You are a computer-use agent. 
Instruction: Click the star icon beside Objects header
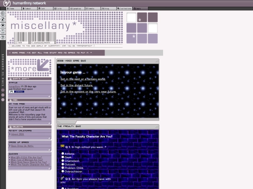[10, 127]
